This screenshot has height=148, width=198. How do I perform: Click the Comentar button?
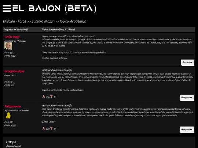pyautogui.click(x=187, y=62)
